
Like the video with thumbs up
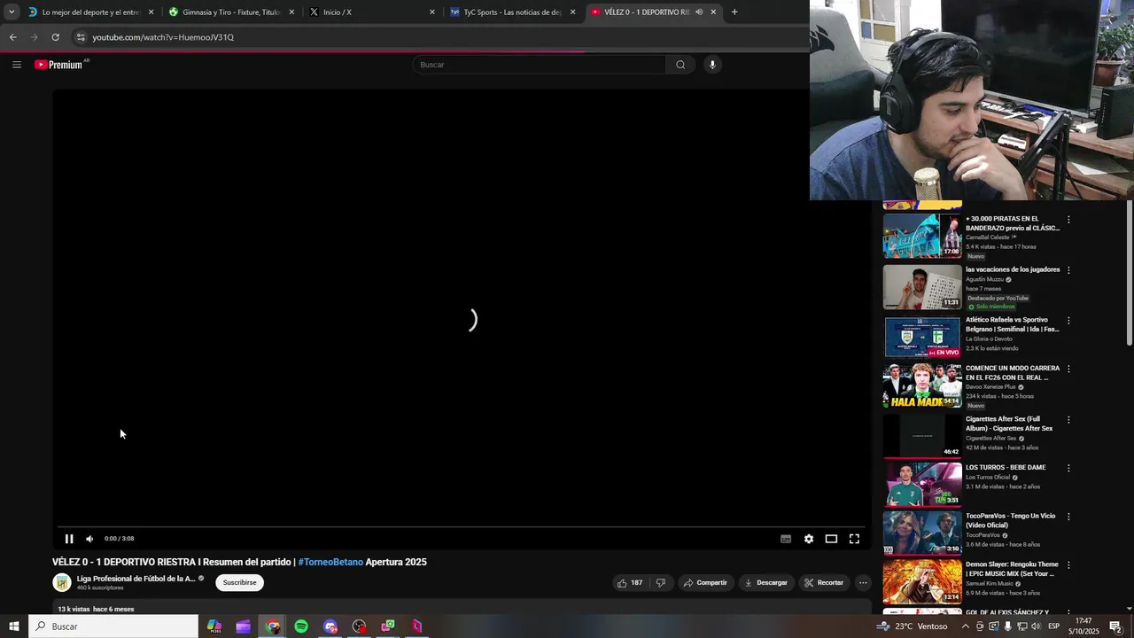(x=630, y=583)
